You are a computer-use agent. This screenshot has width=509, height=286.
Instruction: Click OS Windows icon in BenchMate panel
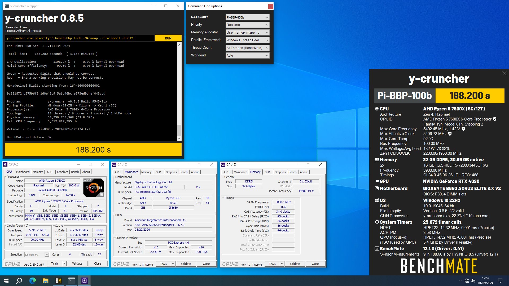(377, 200)
